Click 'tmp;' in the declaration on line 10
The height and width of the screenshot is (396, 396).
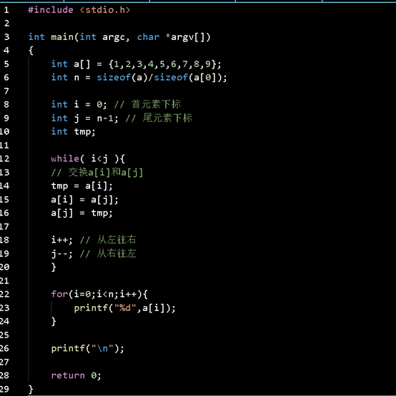click(x=84, y=132)
